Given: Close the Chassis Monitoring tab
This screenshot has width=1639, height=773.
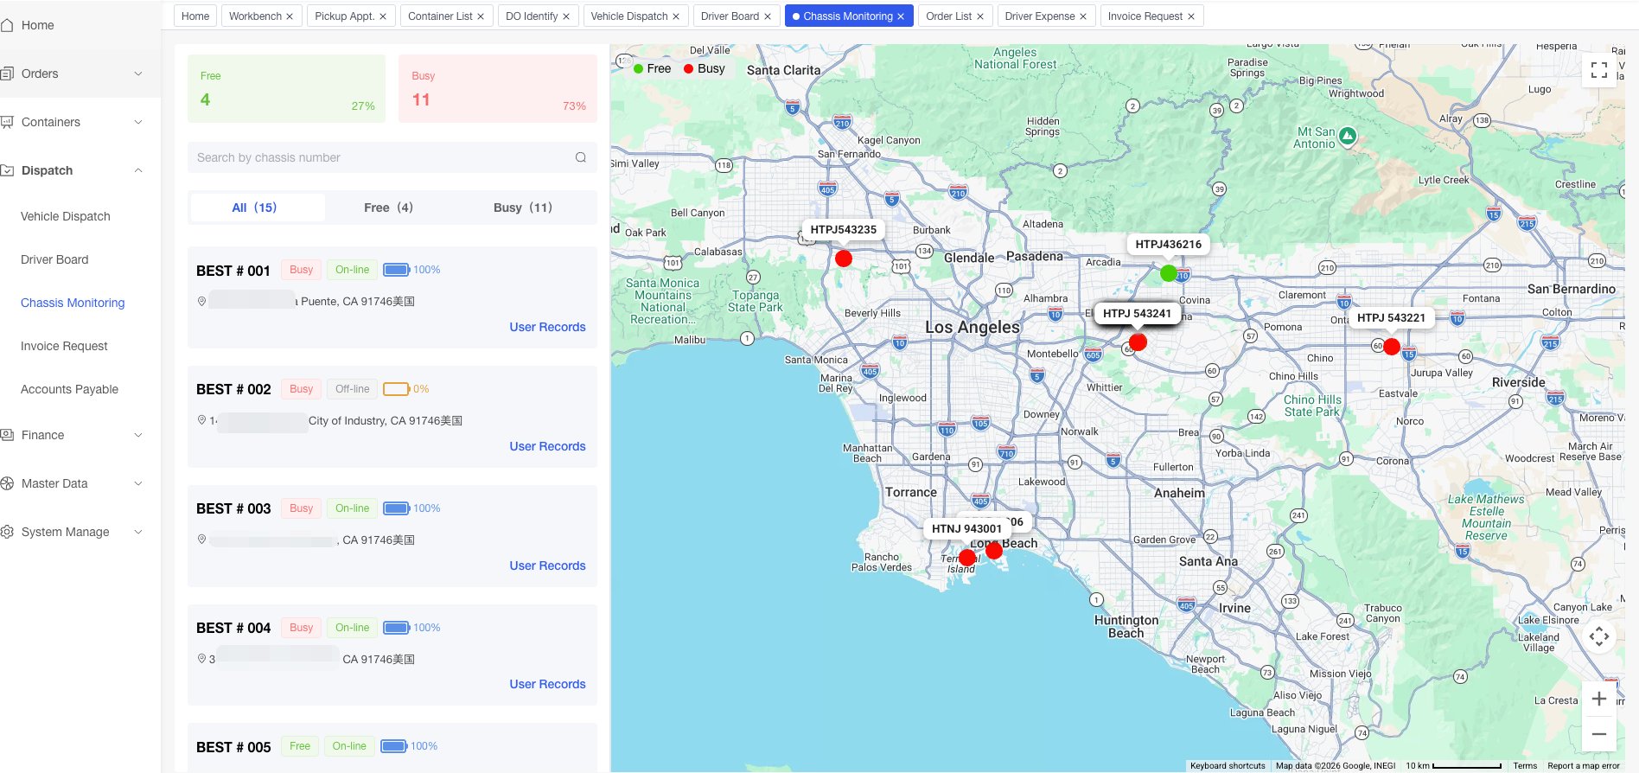Looking at the screenshot, I should pos(901,16).
